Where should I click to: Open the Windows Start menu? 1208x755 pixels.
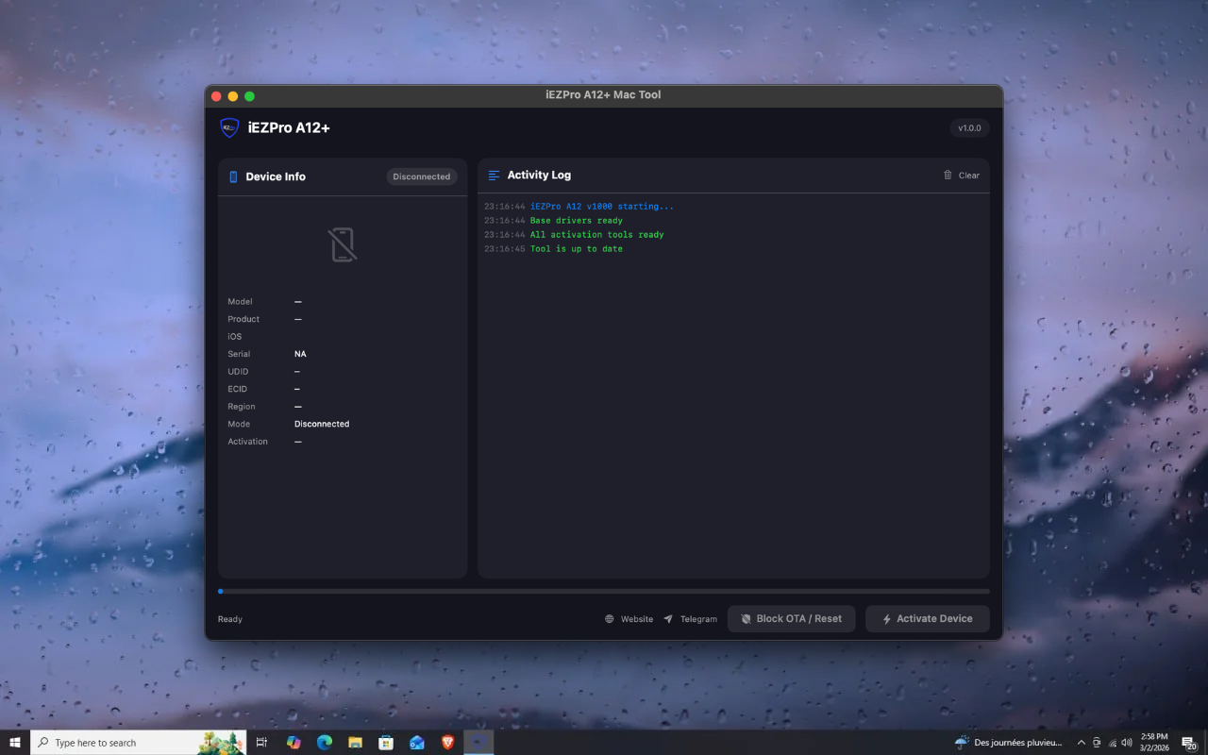(15, 743)
